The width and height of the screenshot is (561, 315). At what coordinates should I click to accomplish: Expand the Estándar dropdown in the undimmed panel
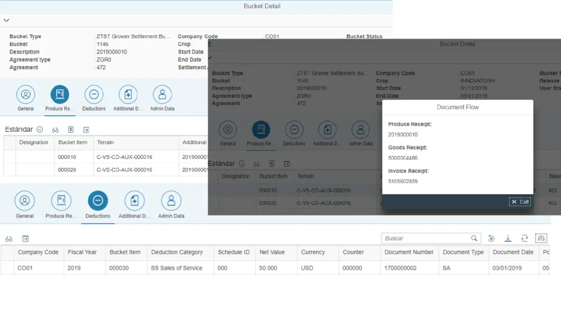40,130
